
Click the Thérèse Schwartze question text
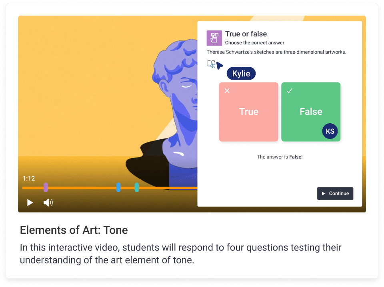pyautogui.click(x=276, y=52)
